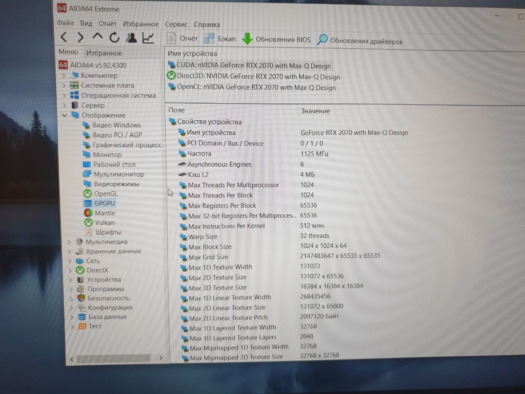Select Видеорежимы tree item
The height and width of the screenshot is (394, 525).
point(112,184)
